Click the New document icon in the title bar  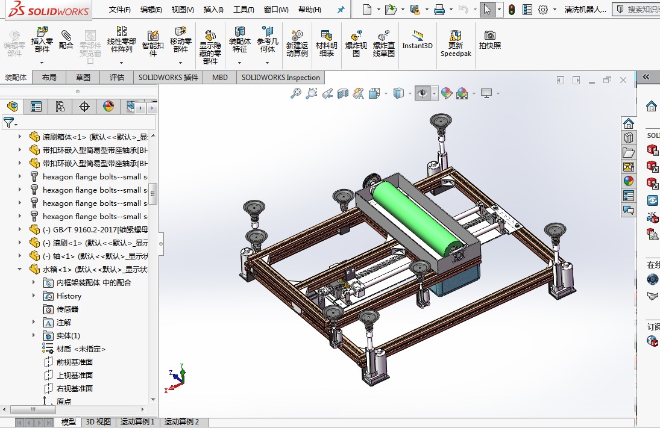click(x=367, y=9)
